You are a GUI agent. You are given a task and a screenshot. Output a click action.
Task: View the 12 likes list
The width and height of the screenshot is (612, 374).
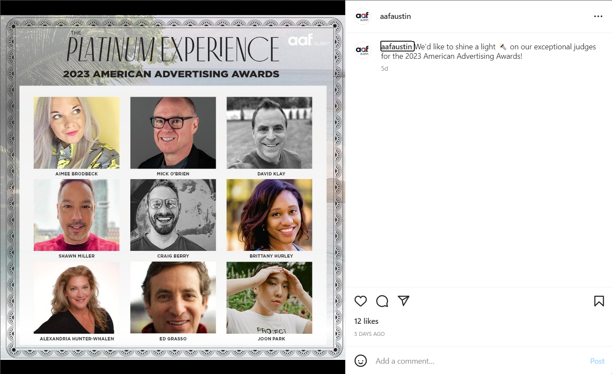click(366, 321)
